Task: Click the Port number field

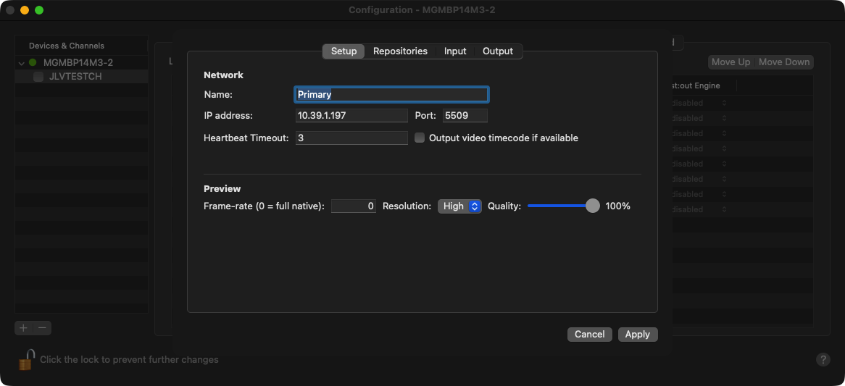Action: click(x=465, y=116)
